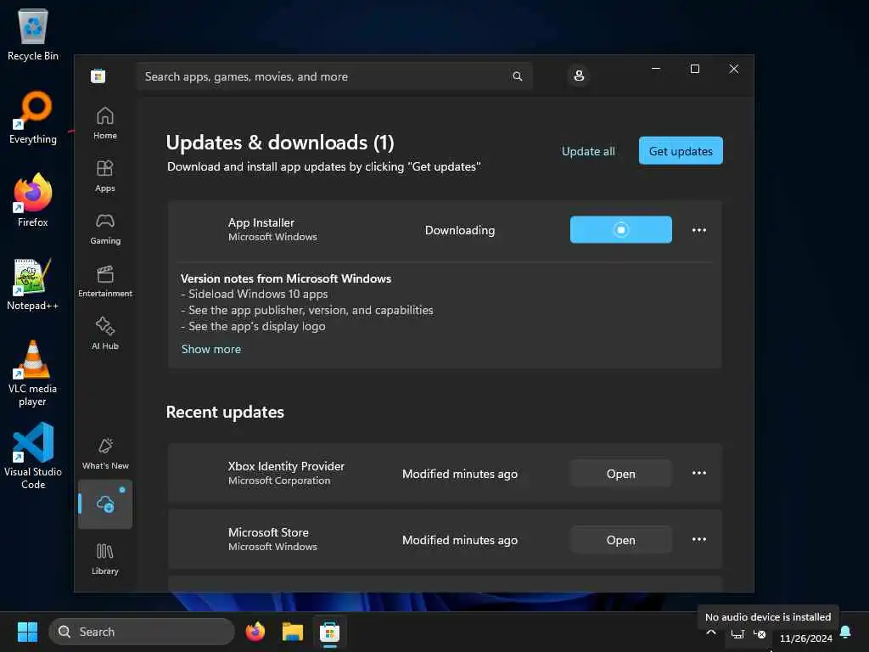Open Xbox Identity Provider app
The image size is (869, 652).
coord(620,474)
